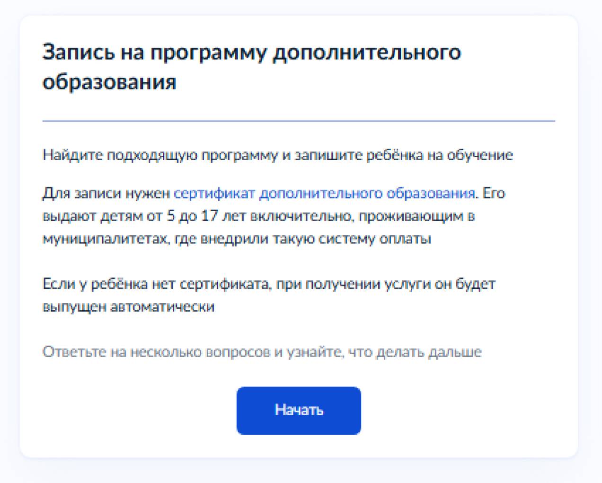Click the horizontal divider line under the heading
The image size is (602, 483).
[299, 121]
